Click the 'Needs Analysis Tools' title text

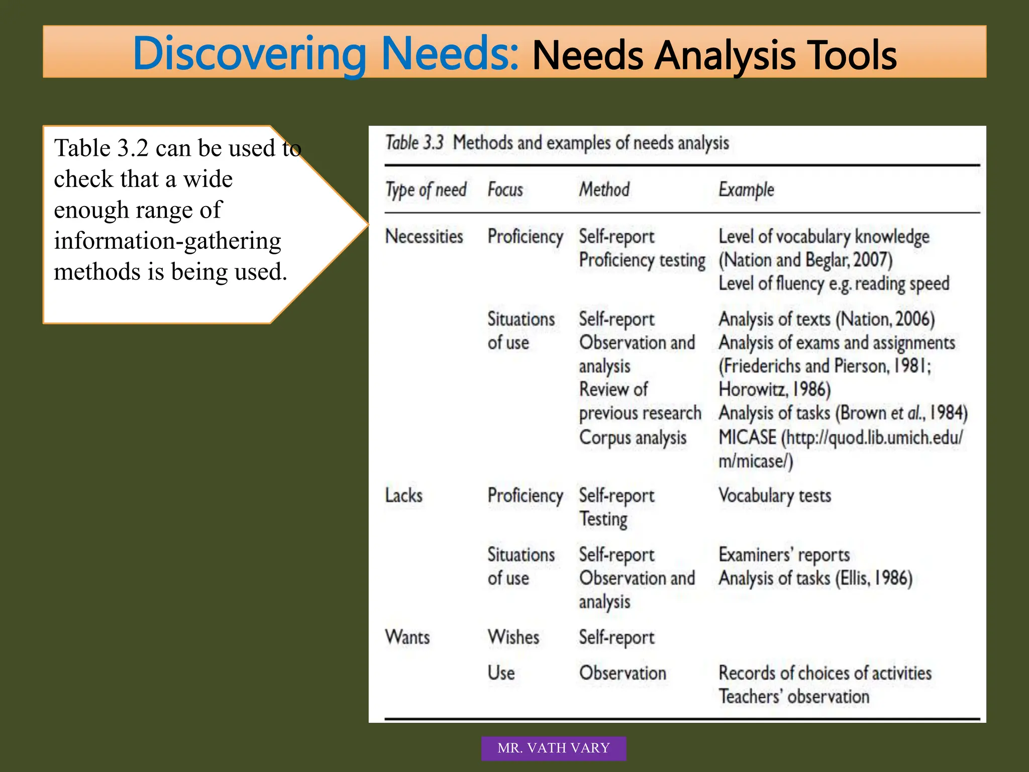(x=714, y=56)
